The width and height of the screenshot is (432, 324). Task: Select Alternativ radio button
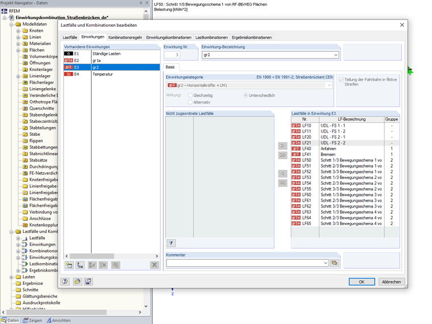[190, 102]
